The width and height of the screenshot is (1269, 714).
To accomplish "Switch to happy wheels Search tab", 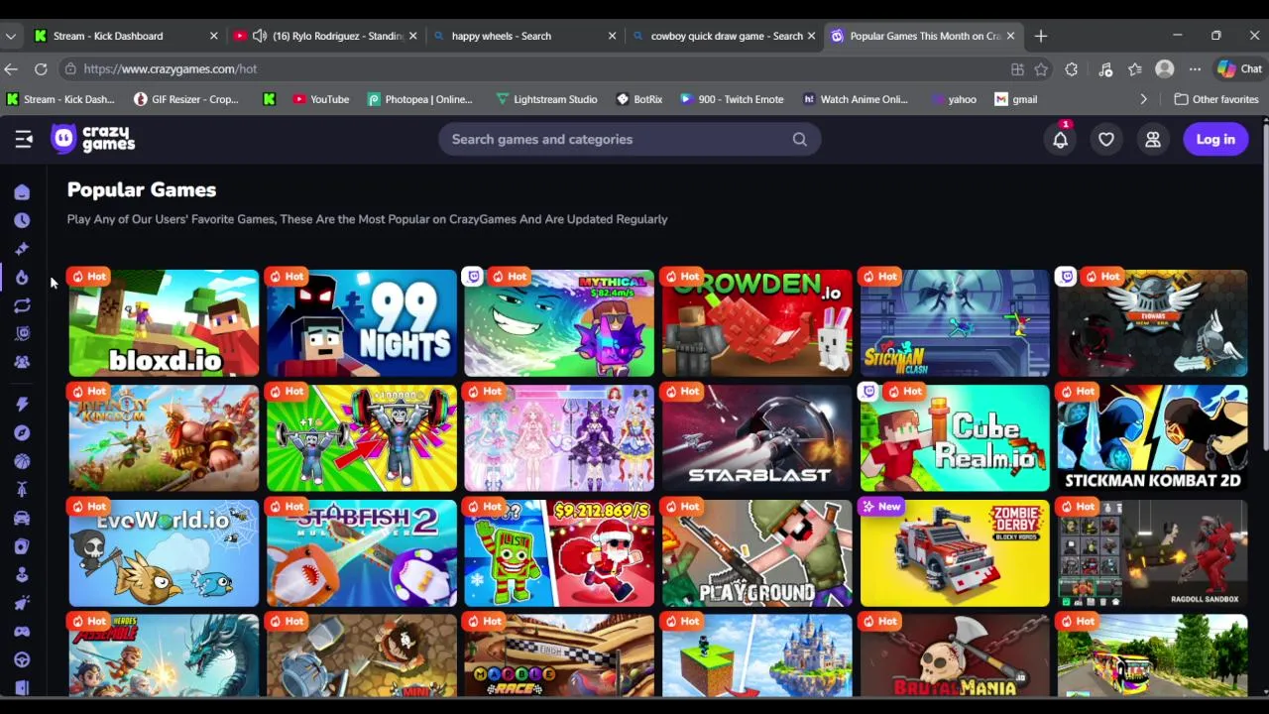I will coord(525,36).
